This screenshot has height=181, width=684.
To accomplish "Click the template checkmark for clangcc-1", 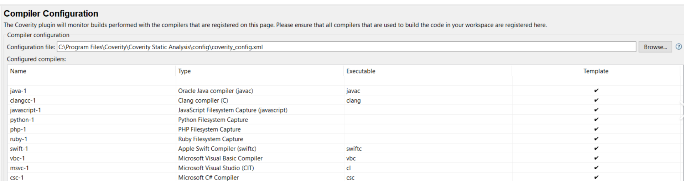I will tap(596, 100).
